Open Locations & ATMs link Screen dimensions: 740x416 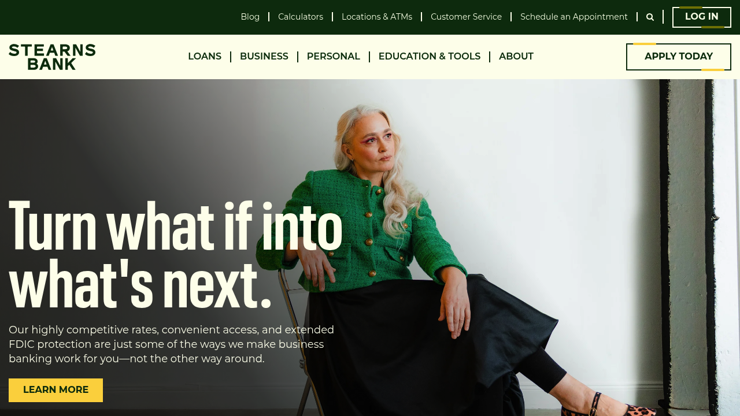tap(377, 17)
